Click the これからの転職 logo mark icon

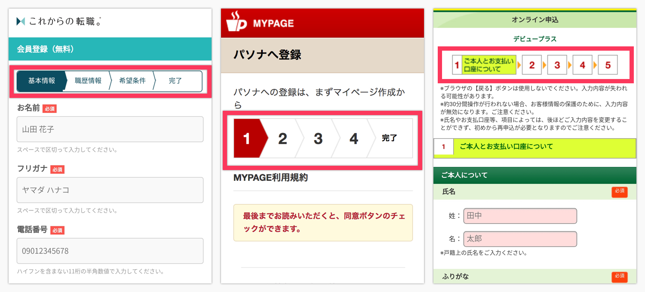(x=21, y=21)
